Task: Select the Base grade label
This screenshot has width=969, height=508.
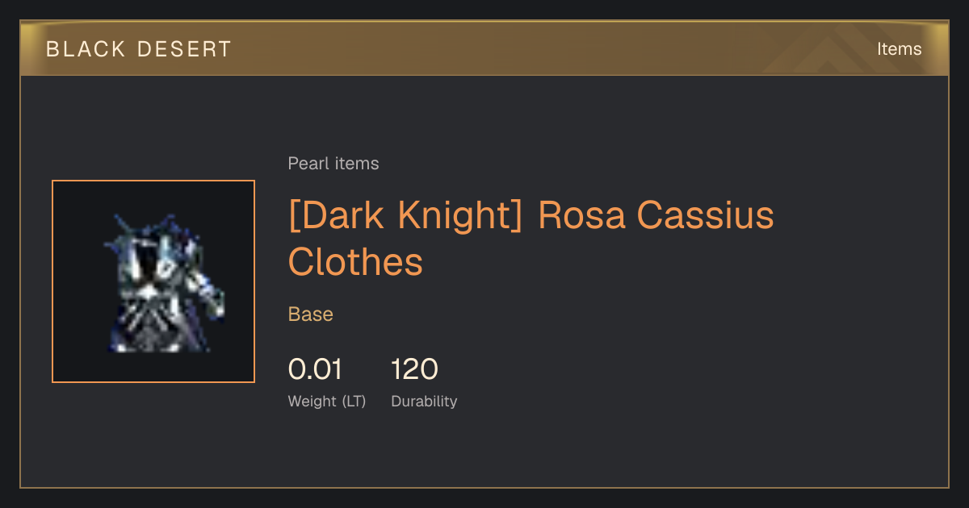Action: point(311,314)
